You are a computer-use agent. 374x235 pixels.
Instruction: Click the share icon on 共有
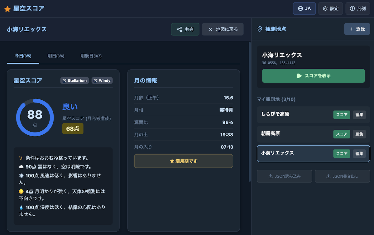[x=179, y=29]
